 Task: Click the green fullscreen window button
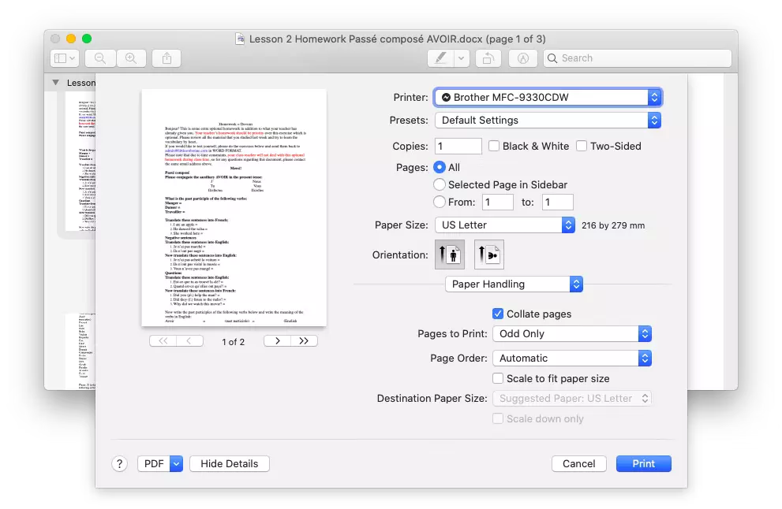(x=87, y=39)
